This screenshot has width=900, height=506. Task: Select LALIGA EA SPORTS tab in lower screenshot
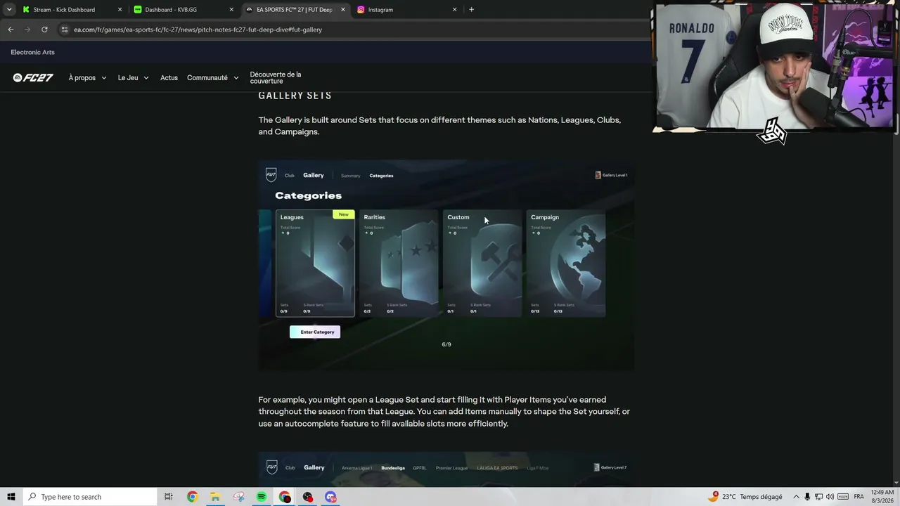point(497,468)
